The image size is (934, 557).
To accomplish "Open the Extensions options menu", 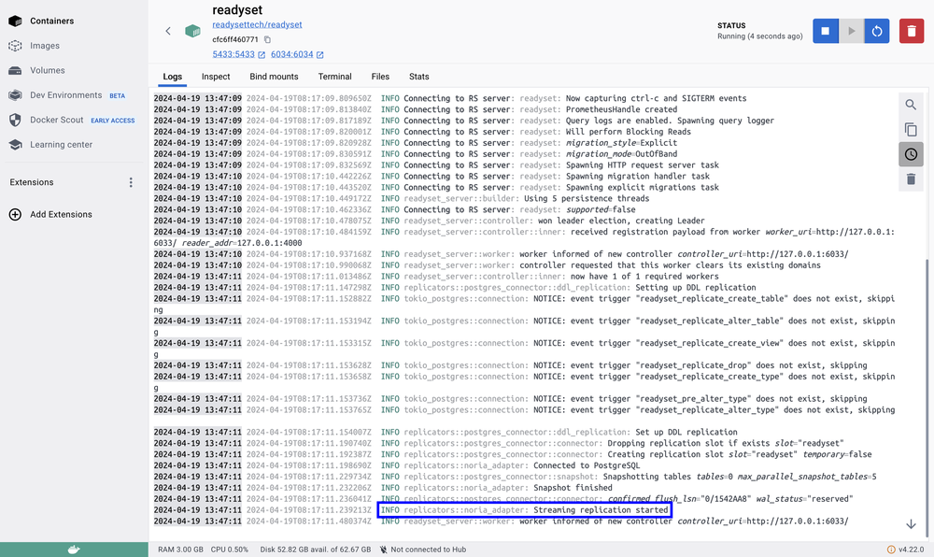I will pyautogui.click(x=131, y=182).
